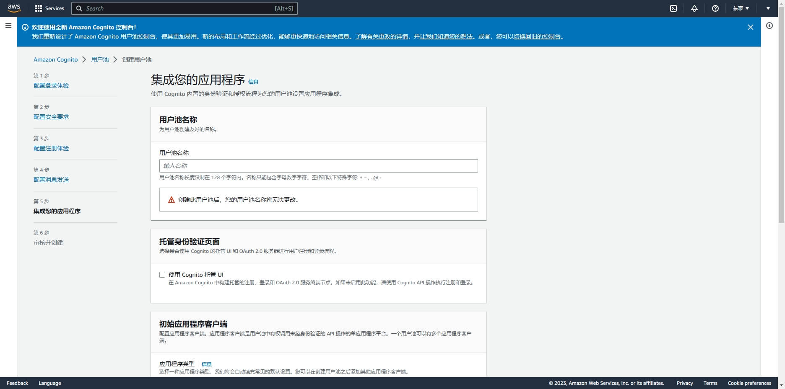Click the 用户池 breadcrumb link
785x389 pixels.
pyautogui.click(x=100, y=59)
